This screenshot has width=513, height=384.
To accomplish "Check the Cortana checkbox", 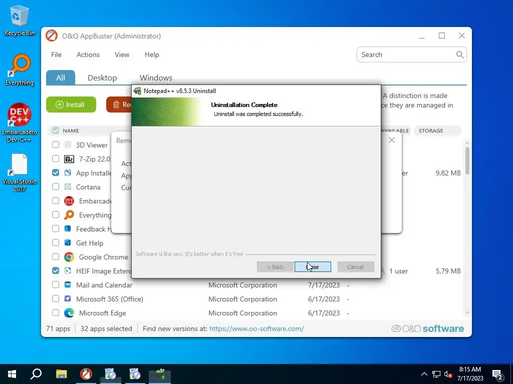I will click(56, 187).
